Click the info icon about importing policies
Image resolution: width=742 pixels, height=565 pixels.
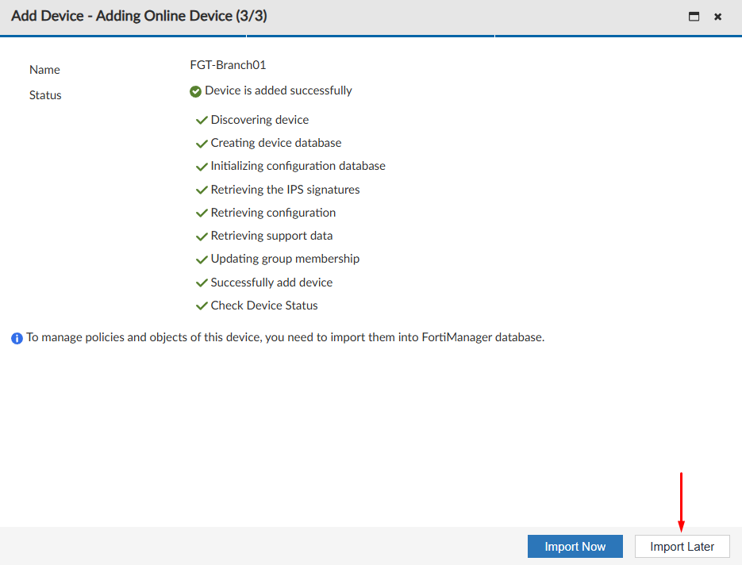pos(17,338)
